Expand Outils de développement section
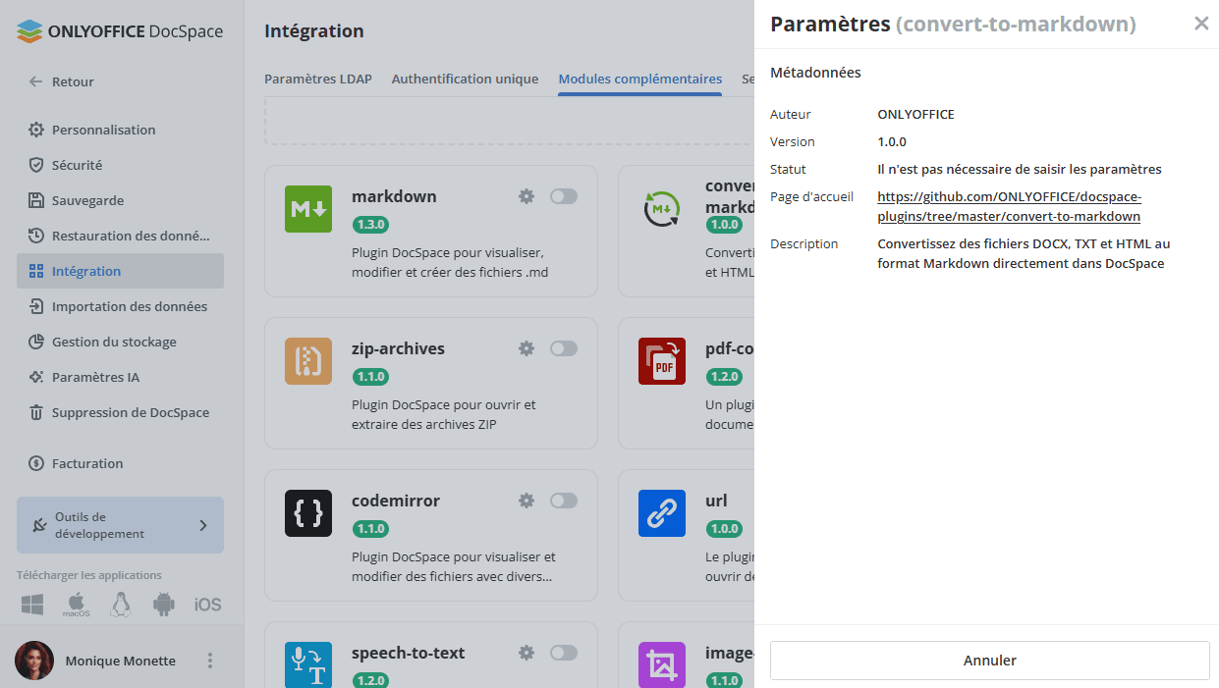 pyautogui.click(x=120, y=525)
